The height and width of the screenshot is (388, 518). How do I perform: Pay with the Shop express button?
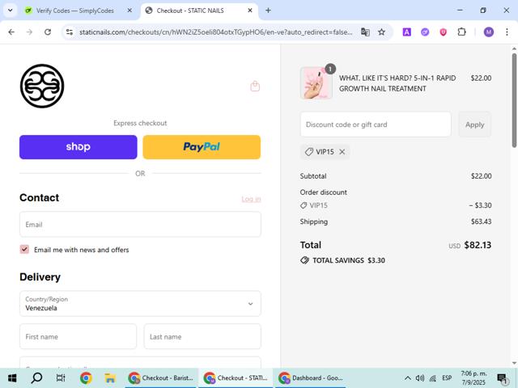[x=79, y=147]
